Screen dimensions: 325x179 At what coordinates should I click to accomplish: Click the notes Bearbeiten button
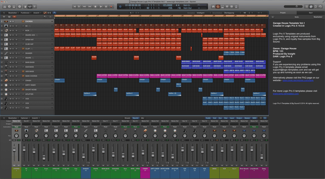tap(318, 17)
